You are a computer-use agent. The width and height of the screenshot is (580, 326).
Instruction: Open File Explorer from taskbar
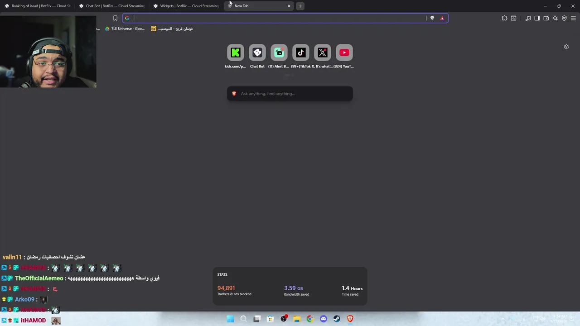point(297,319)
